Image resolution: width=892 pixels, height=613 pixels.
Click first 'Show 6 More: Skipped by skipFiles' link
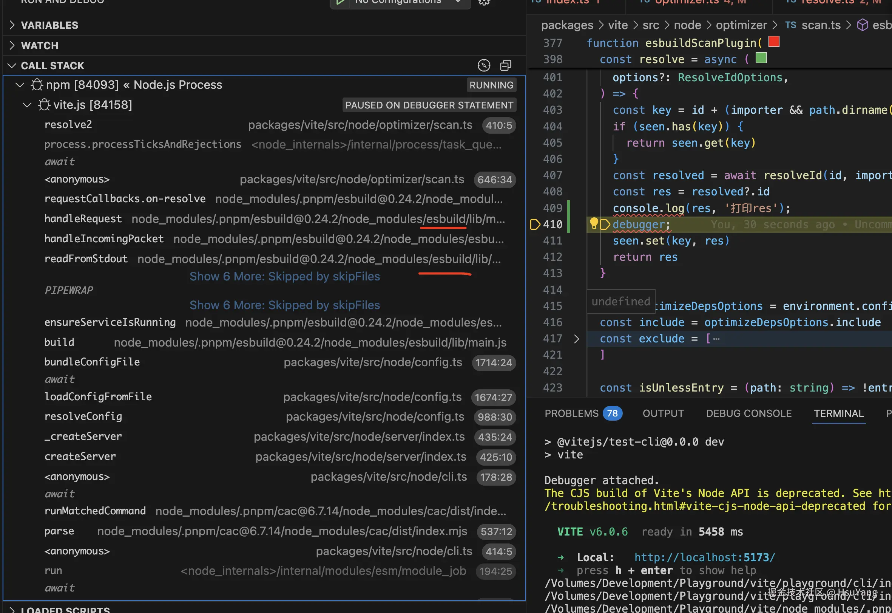(284, 276)
